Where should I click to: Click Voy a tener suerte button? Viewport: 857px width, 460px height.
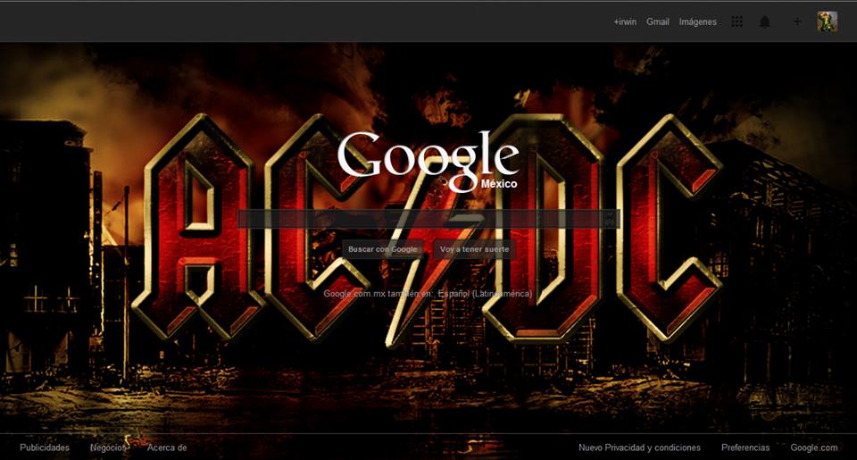(474, 249)
